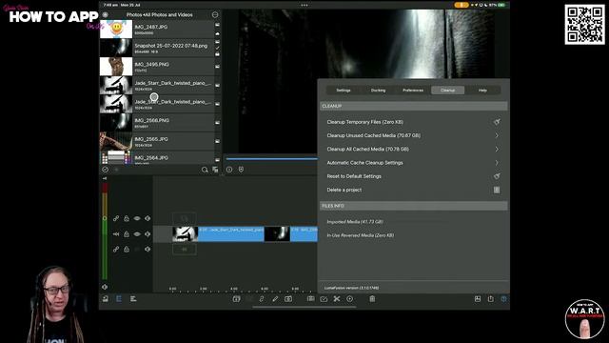The height and width of the screenshot is (343, 609).
Task: Click the export share icon
Action: (491, 298)
